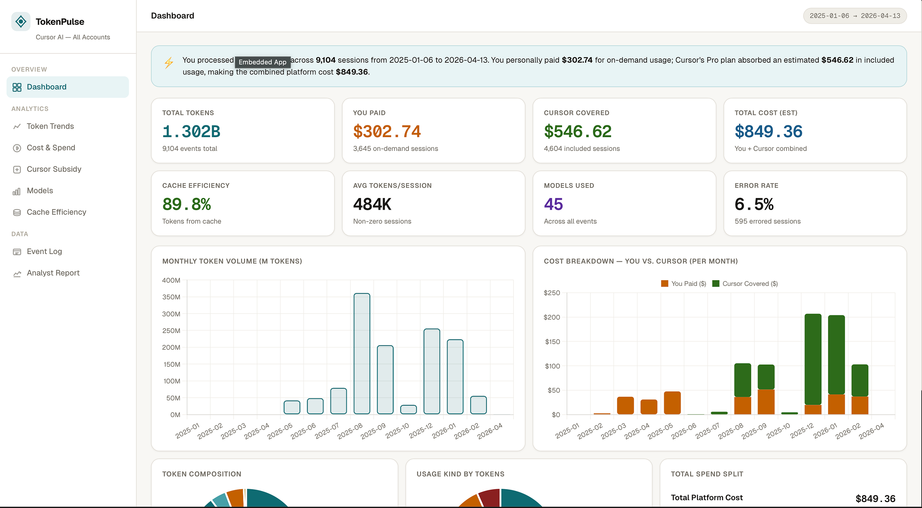Click the "3,645 on-demand sessions" text

point(395,148)
